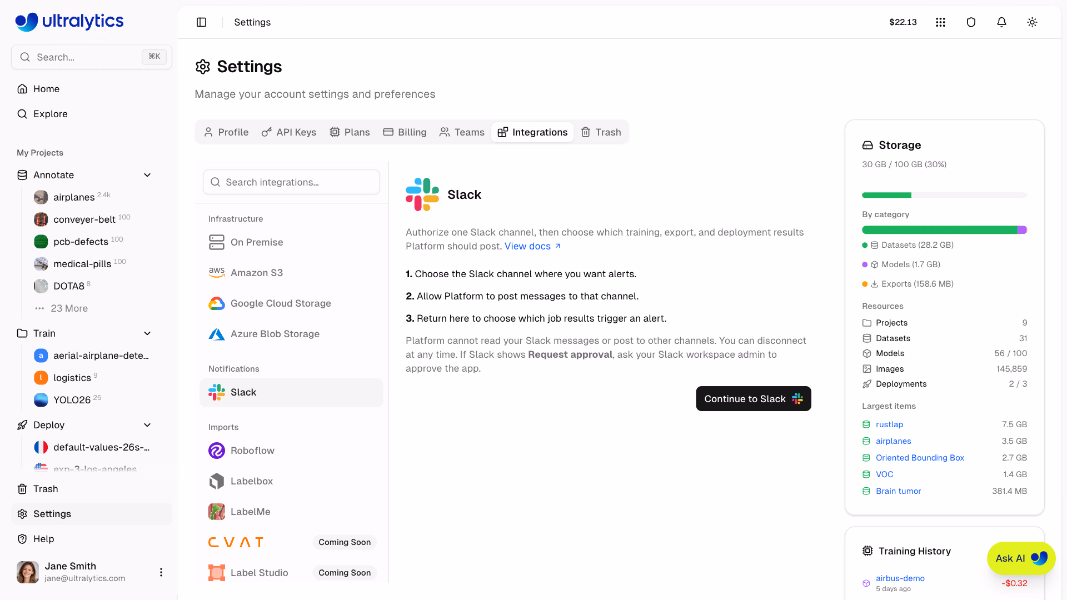Click the storage usage progress bar
The width and height of the screenshot is (1067, 600).
coord(944,195)
